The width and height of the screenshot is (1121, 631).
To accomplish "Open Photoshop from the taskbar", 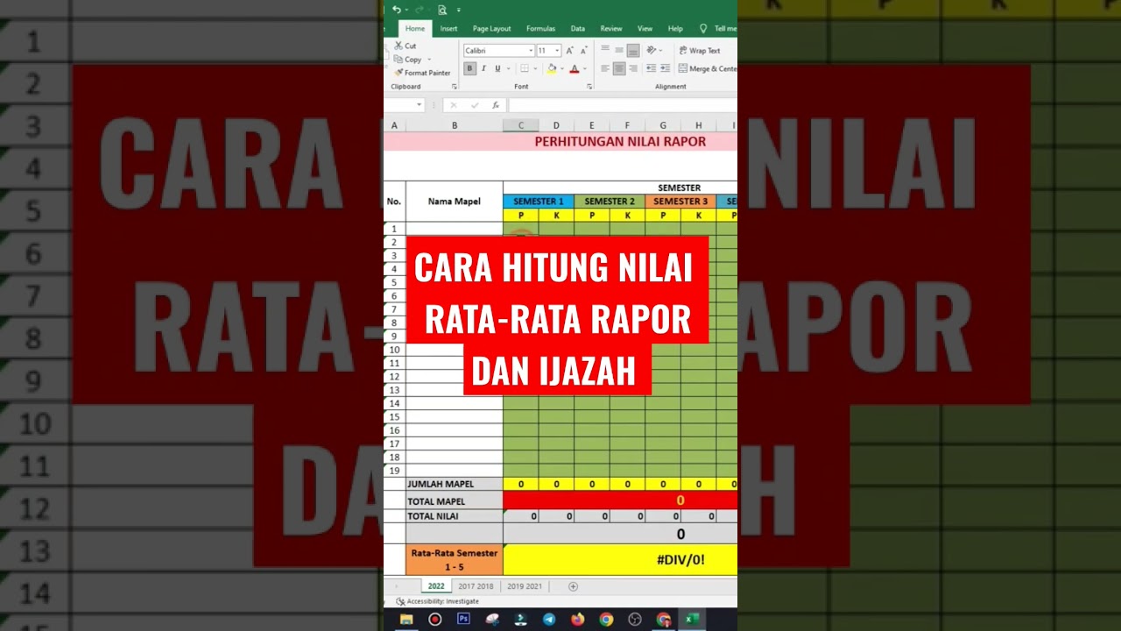I will 463,619.
